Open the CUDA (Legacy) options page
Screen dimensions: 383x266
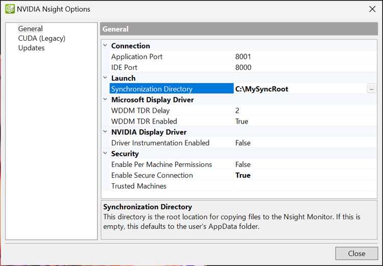pyautogui.click(x=42, y=38)
